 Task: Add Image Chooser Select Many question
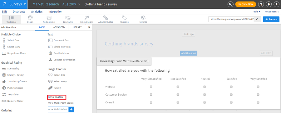coord(57,81)
